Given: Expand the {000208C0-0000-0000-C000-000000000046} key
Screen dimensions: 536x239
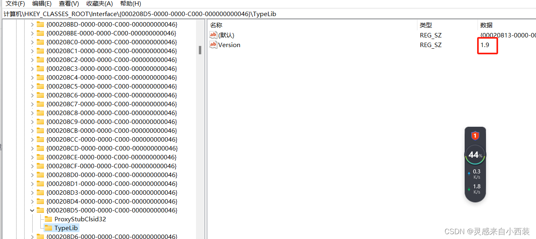Looking at the screenshot, I should point(32,42).
